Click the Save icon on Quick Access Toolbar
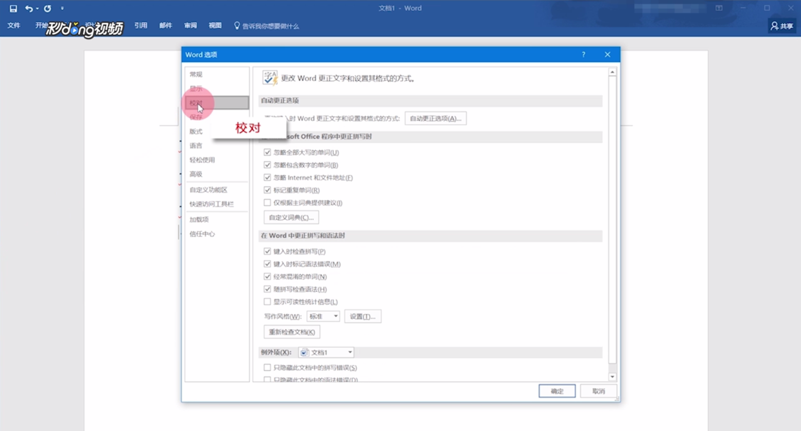The height and width of the screenshot is (431, 801). [13, 8]
